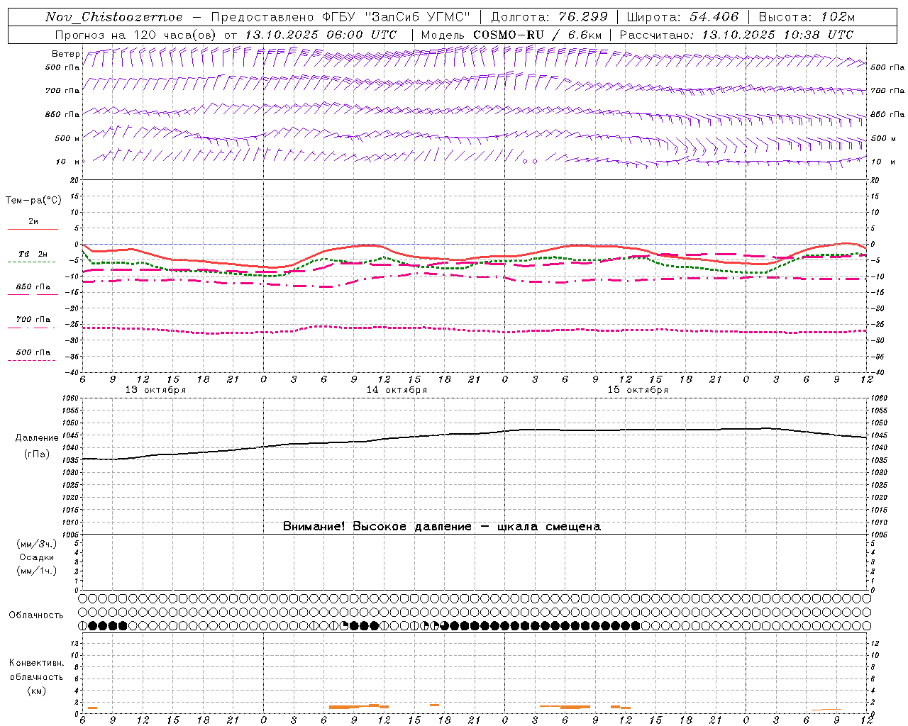Click the 'Td 2м' dew point legend entry
The height and width of the screenshot is (726, 908).
point(33,254)
